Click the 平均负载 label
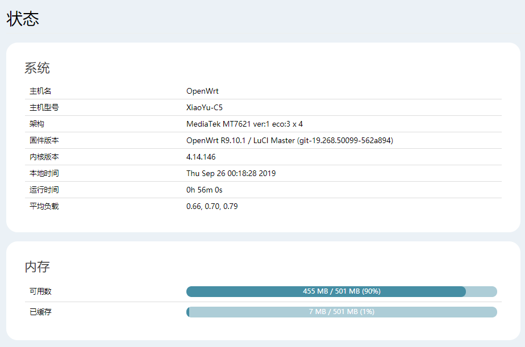This screenshot has width=525, height=347. tap(44, 206)
